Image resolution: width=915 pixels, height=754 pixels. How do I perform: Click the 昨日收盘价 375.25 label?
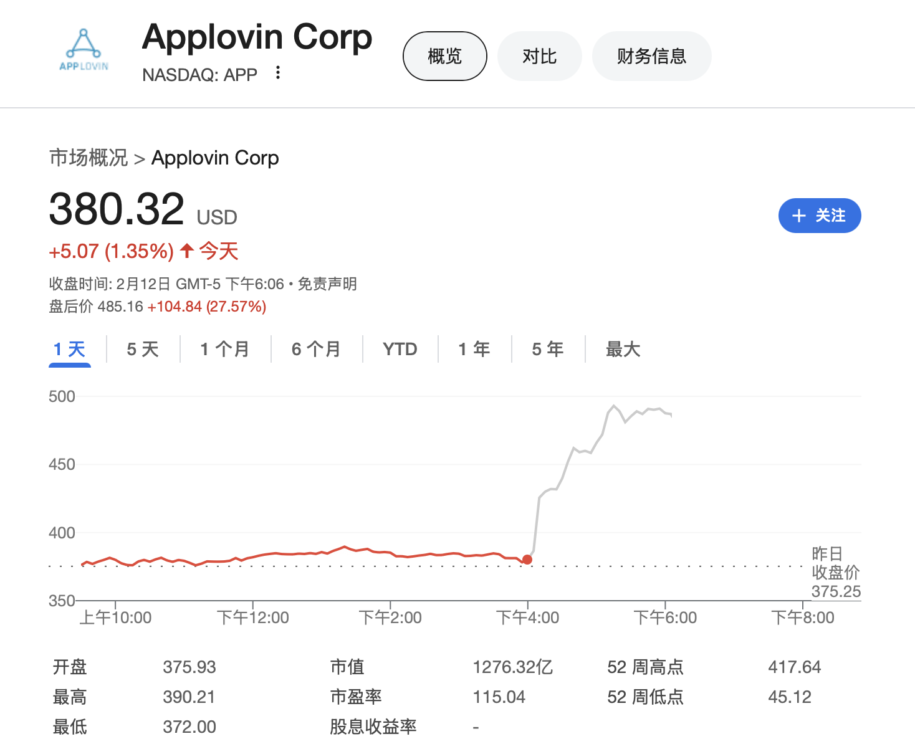click(835, 573)
